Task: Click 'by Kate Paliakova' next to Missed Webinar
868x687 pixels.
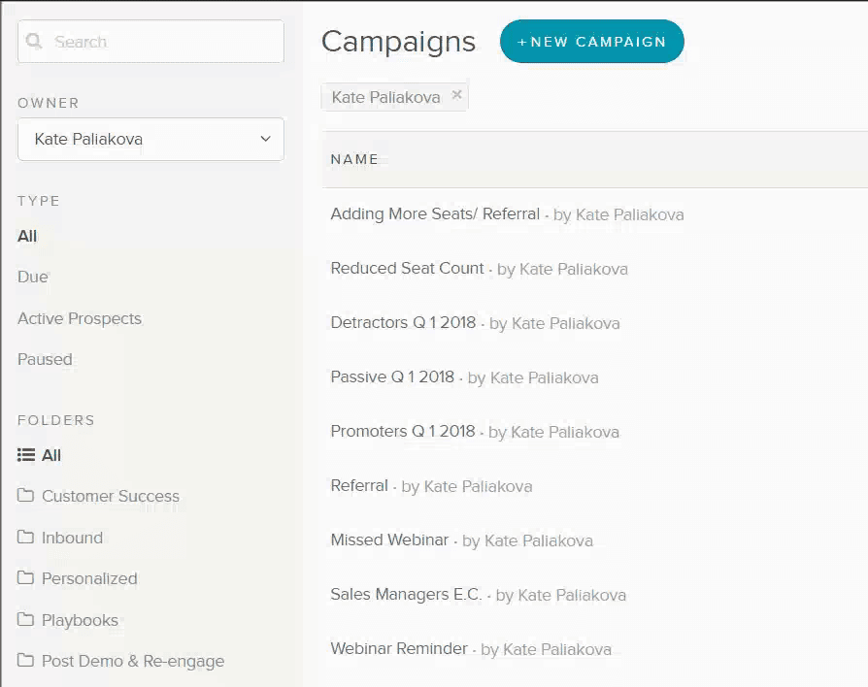Action: pyautogui.click(x=527, y=541)
